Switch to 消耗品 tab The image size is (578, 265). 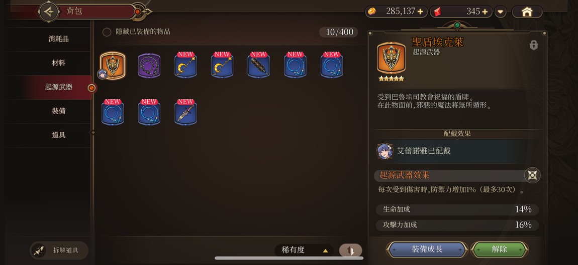59,39
